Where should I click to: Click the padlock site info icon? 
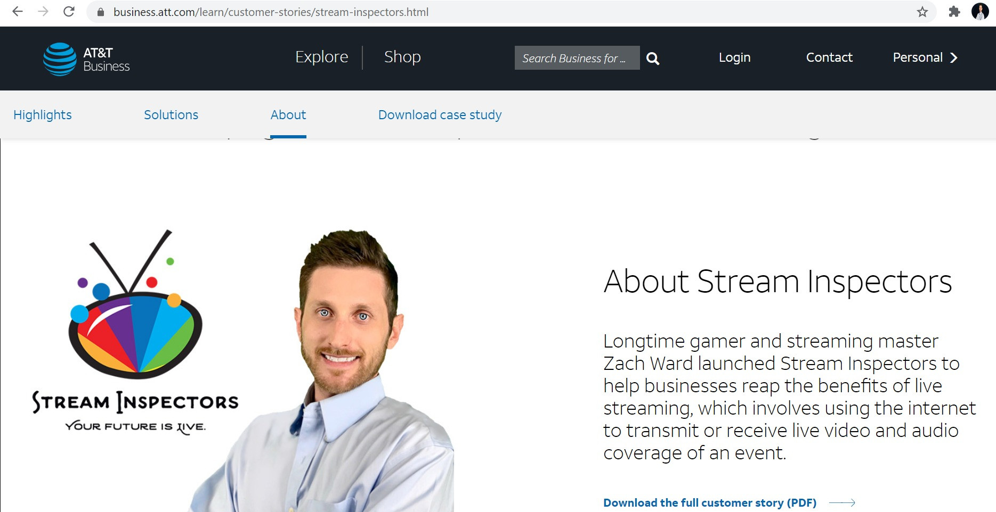click(101, 12)
